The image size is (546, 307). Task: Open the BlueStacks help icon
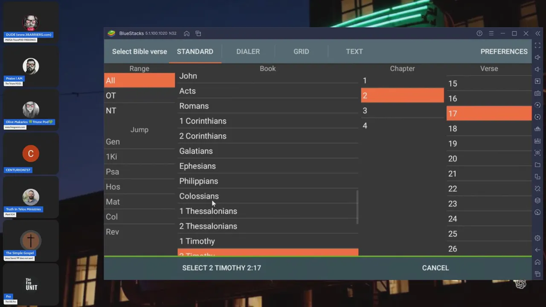[x=479, y=33]
